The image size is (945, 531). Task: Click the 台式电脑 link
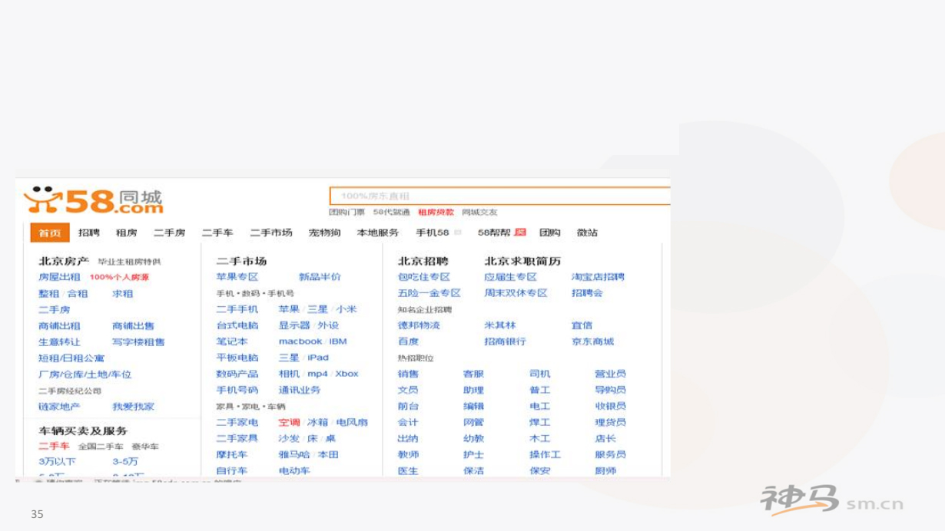(237, 325)
